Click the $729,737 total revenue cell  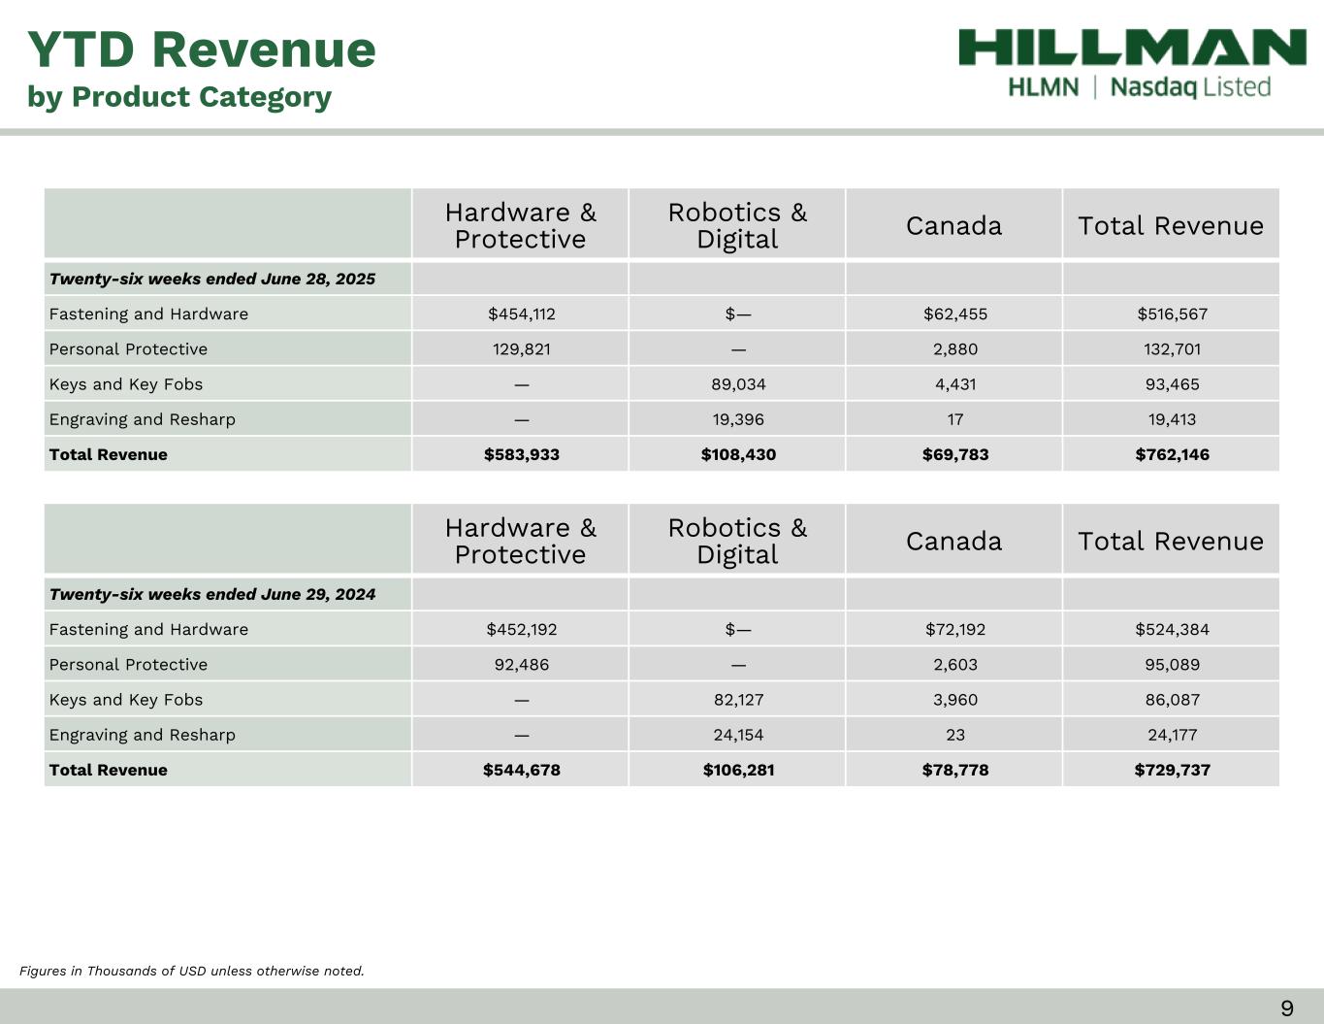1172,770
